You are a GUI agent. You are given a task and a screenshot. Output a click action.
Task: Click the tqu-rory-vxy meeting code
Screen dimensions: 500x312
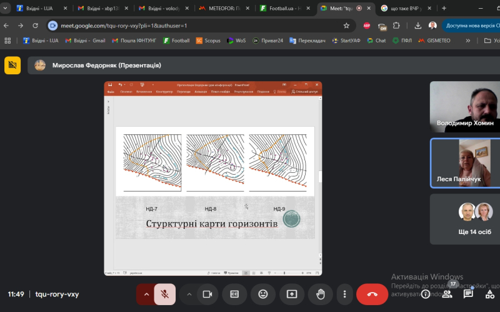(57, 294)
